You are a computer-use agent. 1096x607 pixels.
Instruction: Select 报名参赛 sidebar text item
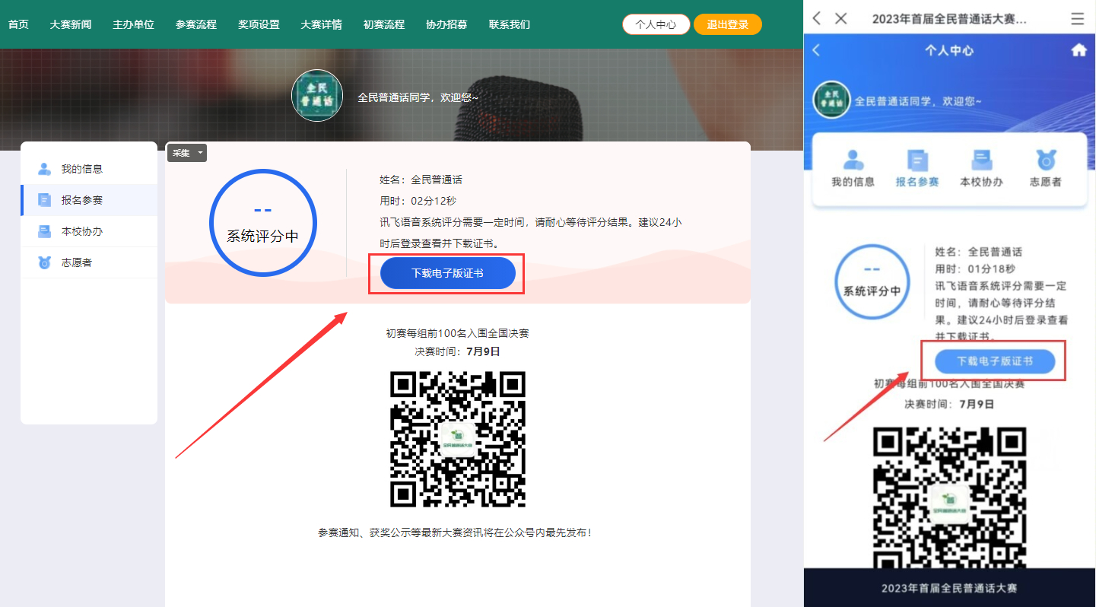click(x=82, y=200)
